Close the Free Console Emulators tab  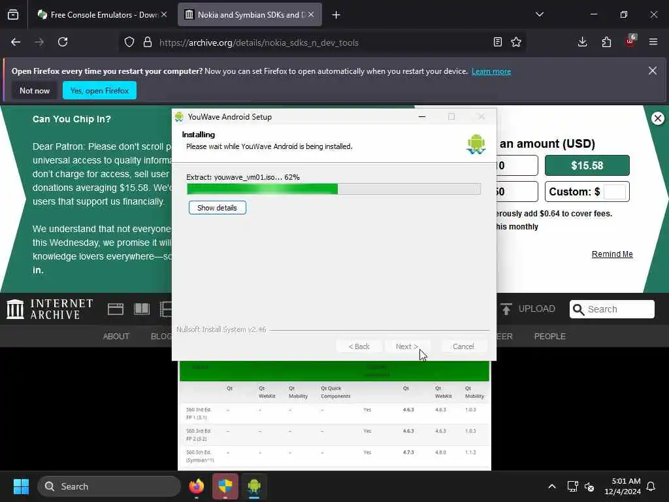click(164, 14)
